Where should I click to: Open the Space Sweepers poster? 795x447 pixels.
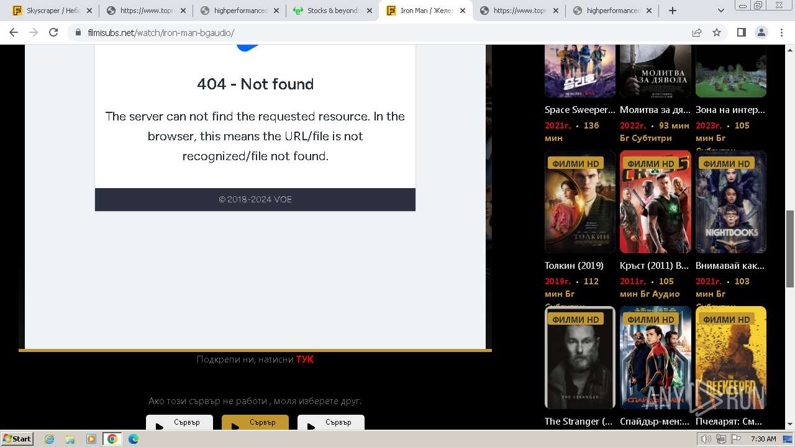point(580,71)
